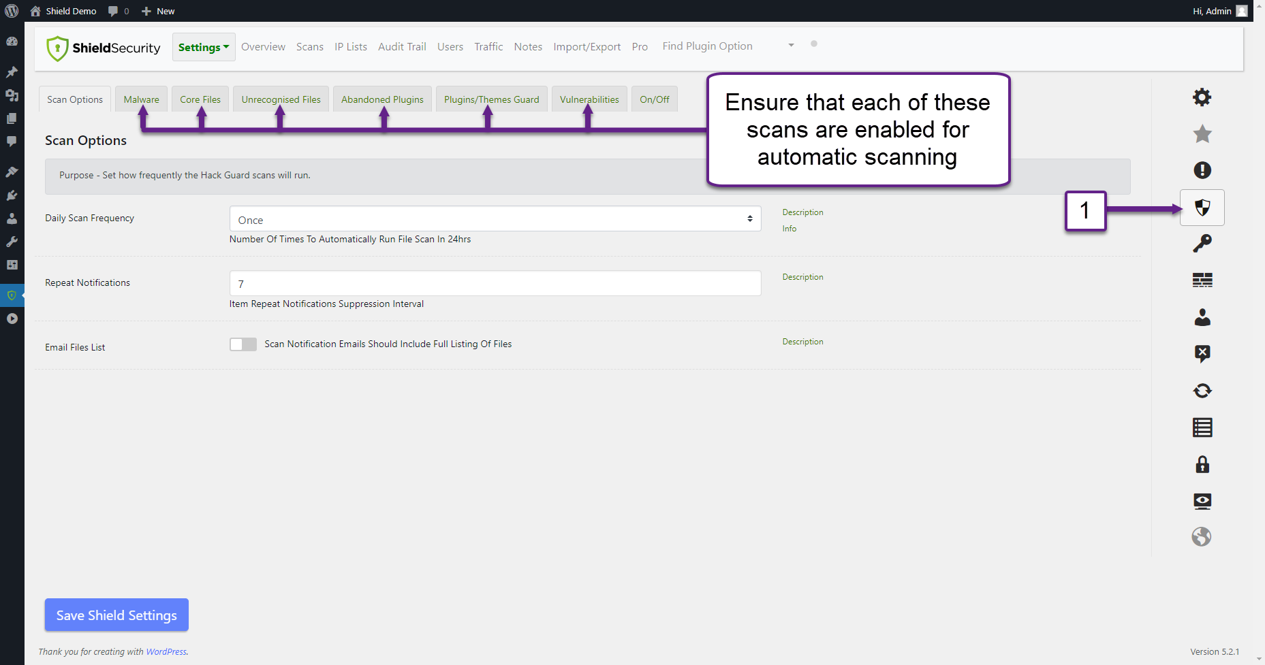Toggle the Email Files List switch
This screenshot has height=665, width=1265.
tap(243, 344)
